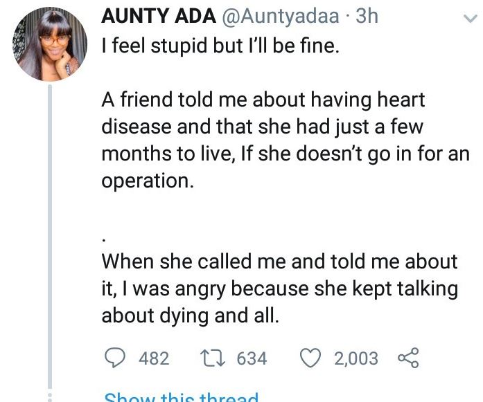Click the AUNTY ADA display name
483x402 pixels.
tap(147, 16)
